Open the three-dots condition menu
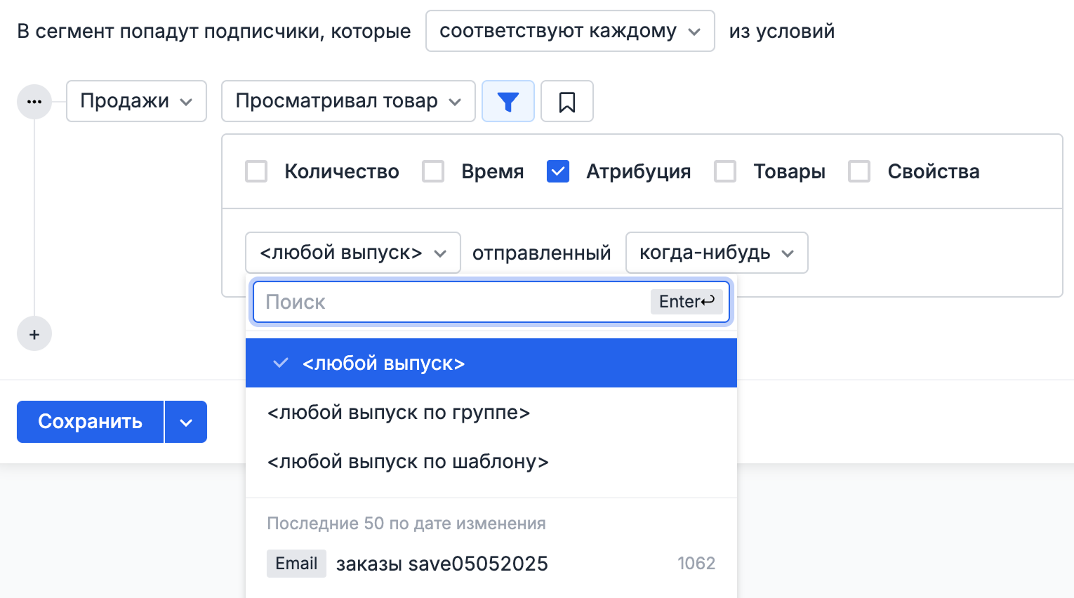 click(34, 102)
